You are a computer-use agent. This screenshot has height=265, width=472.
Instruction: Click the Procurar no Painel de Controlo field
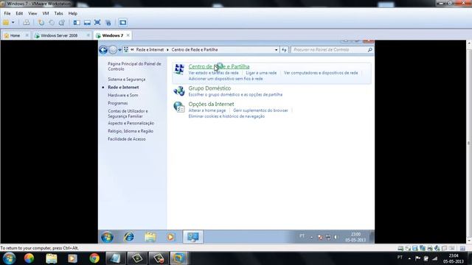coord(329,50)
